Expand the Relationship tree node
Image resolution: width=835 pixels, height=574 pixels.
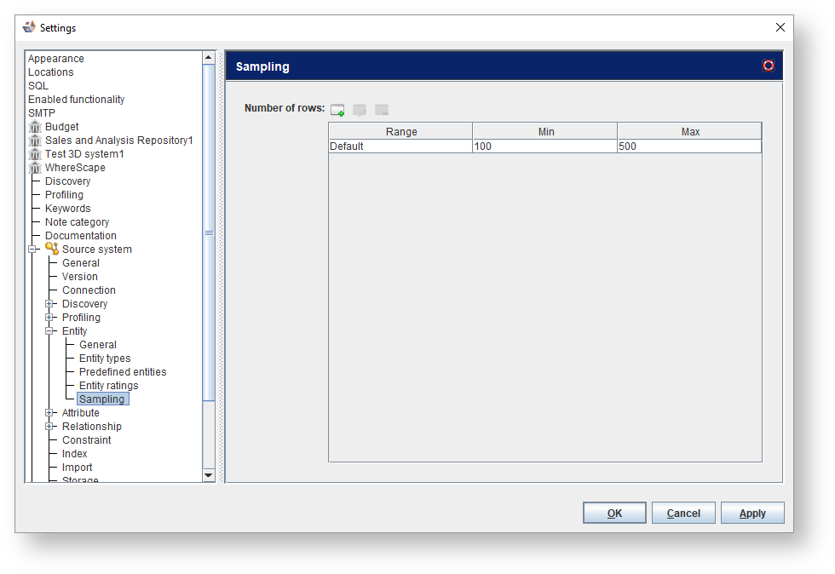coord(49,427)
